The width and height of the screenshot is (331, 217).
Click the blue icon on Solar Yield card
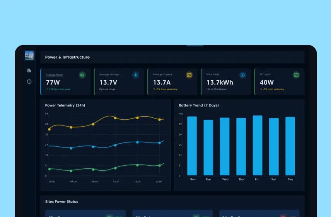tap(243, 75)
